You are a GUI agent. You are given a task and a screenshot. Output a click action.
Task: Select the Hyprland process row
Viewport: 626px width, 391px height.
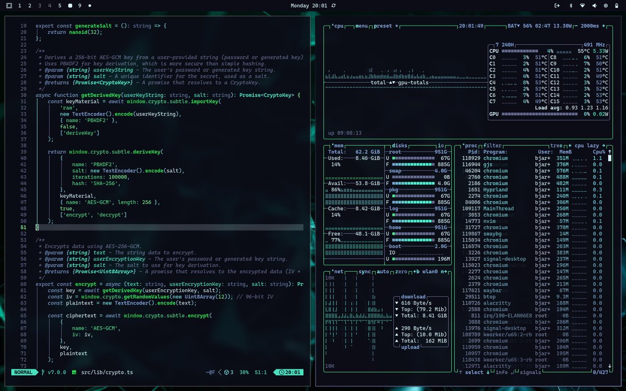[533, 190]
